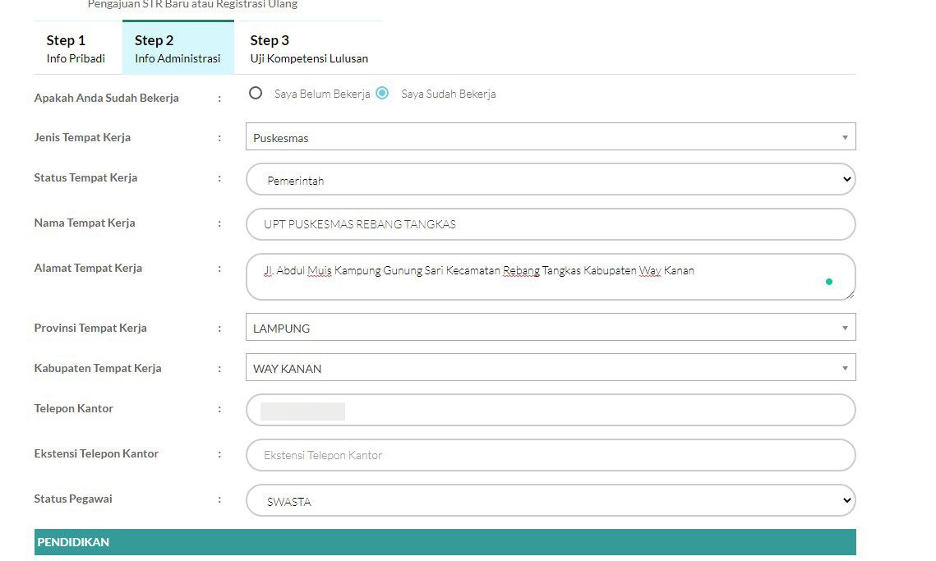Click the Pengajuan STR Baru atau Registrasi Ulang heading
The width and height of the screenshot is (936, 561).
click(192, 4)
